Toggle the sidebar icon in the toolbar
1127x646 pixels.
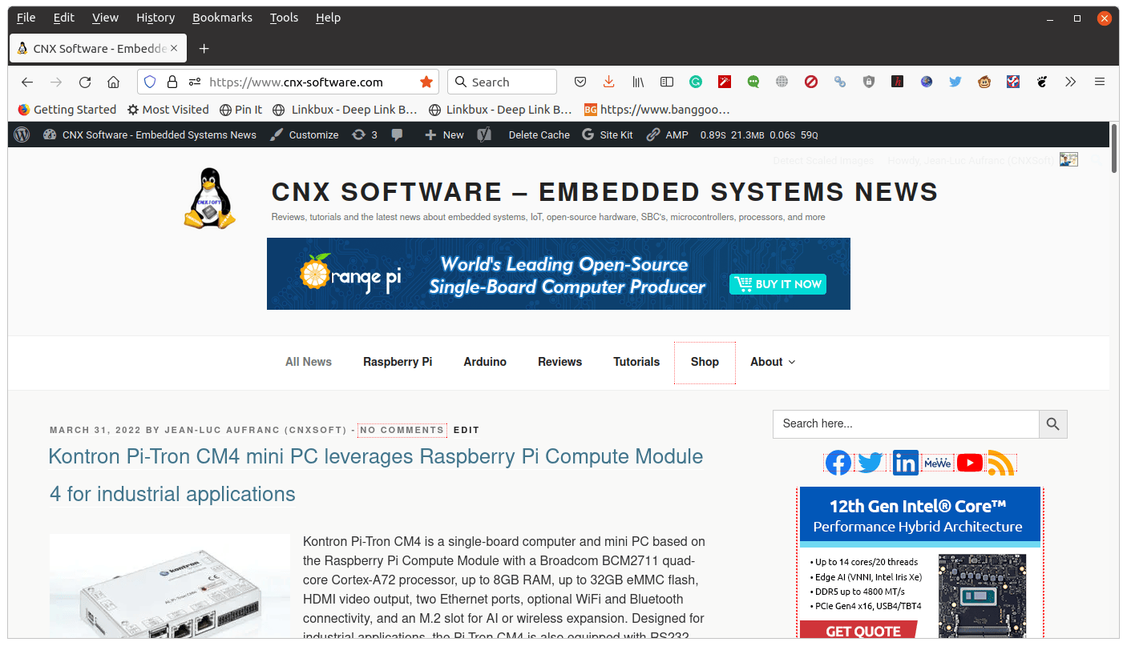click(x=667, y=82)
